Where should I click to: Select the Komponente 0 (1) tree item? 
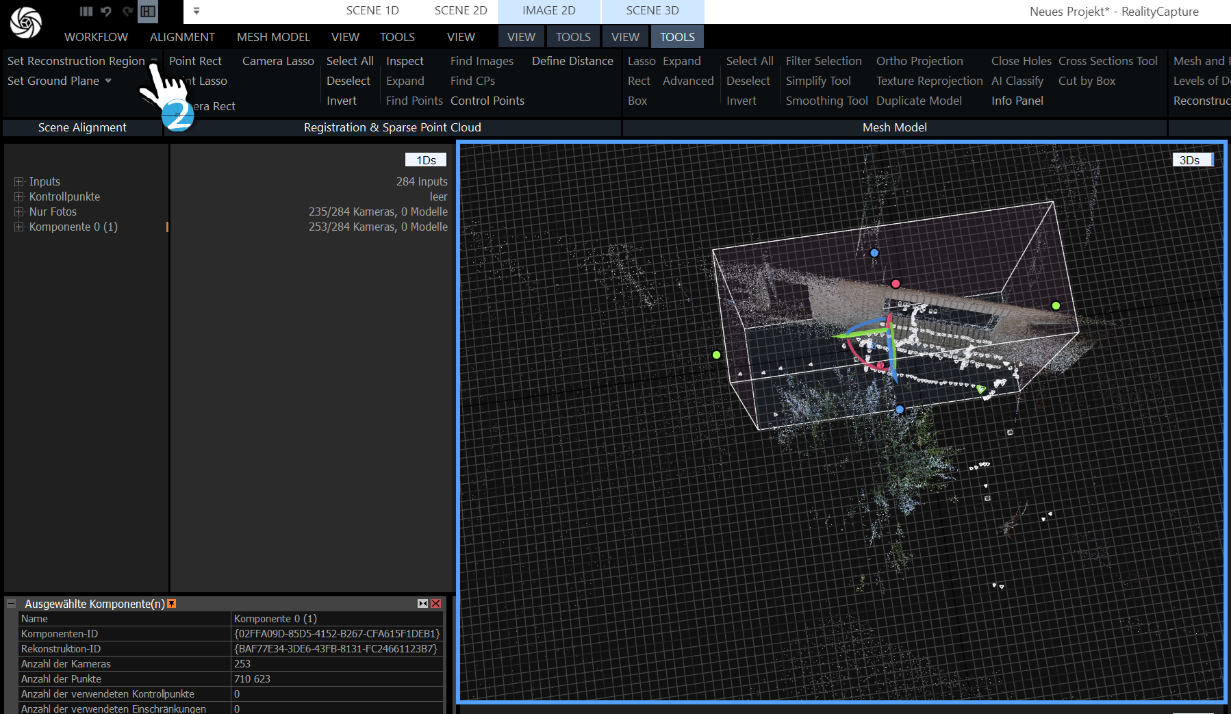[73, 227]
